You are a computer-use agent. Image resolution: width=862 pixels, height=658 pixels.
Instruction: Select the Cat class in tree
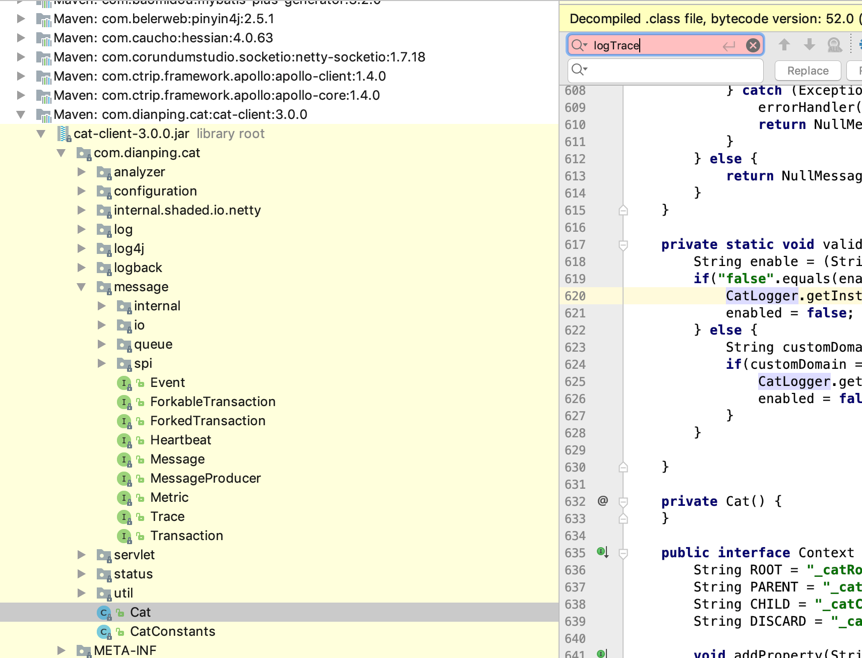click(x=140, y=612)
